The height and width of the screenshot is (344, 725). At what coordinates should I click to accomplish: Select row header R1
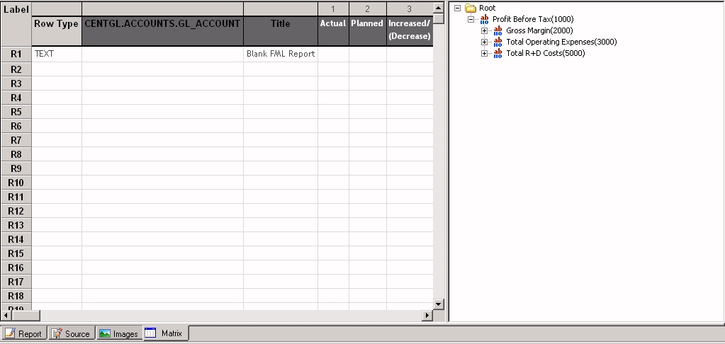16,54
